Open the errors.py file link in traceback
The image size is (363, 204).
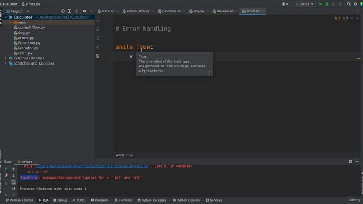tap(92, 166)
